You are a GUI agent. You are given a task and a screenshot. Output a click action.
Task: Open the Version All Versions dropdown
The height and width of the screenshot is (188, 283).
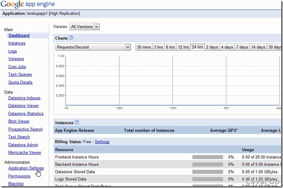click(x=84, y=27)
